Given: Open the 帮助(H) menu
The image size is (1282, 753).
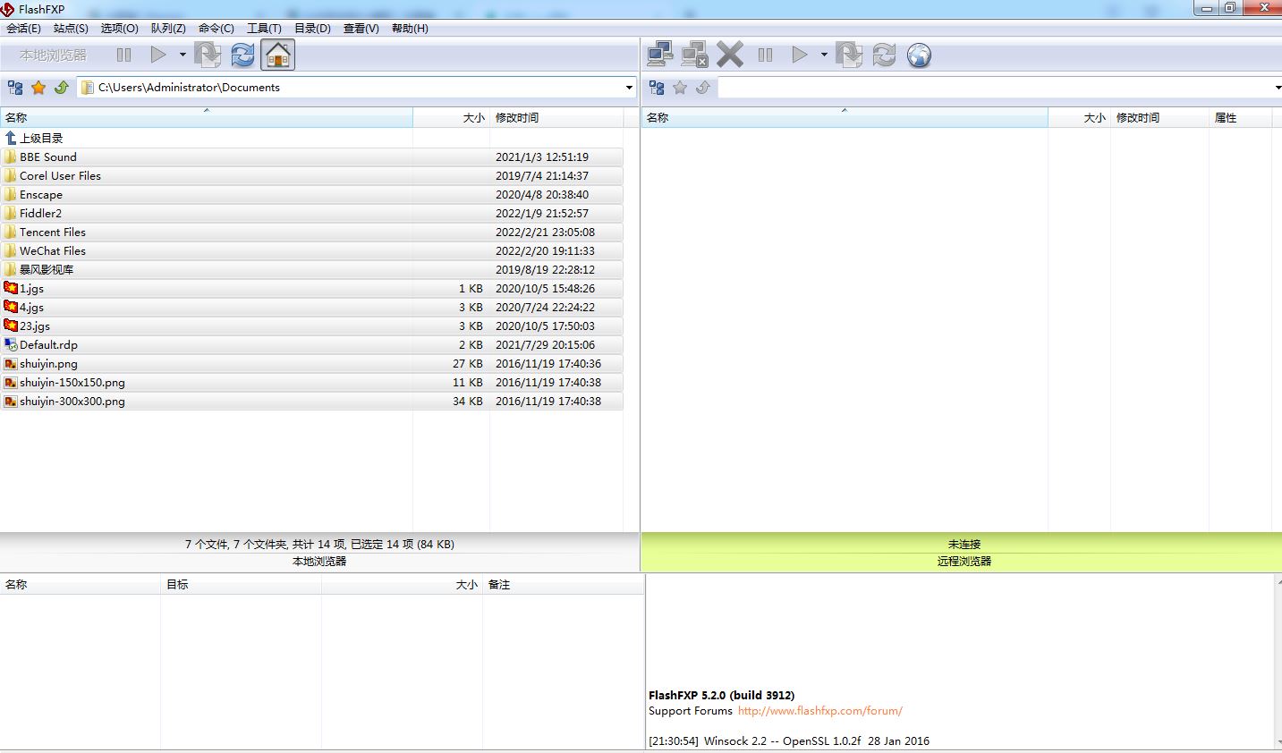Looking at the screenshot, I should pos(410,29).
